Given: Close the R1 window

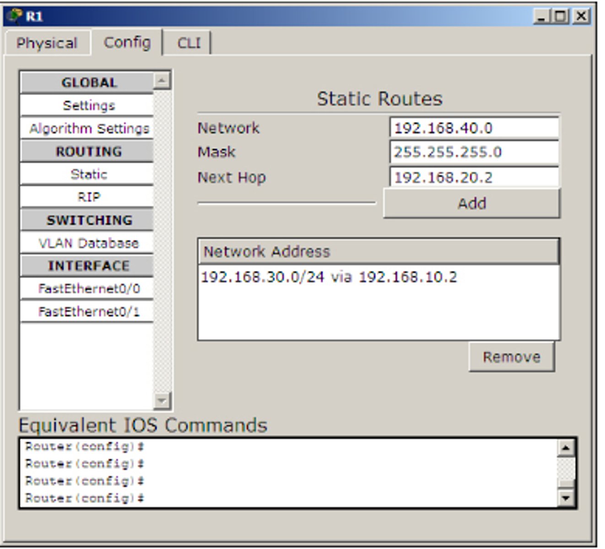Looking at the screenshot, I should point(581,16).
